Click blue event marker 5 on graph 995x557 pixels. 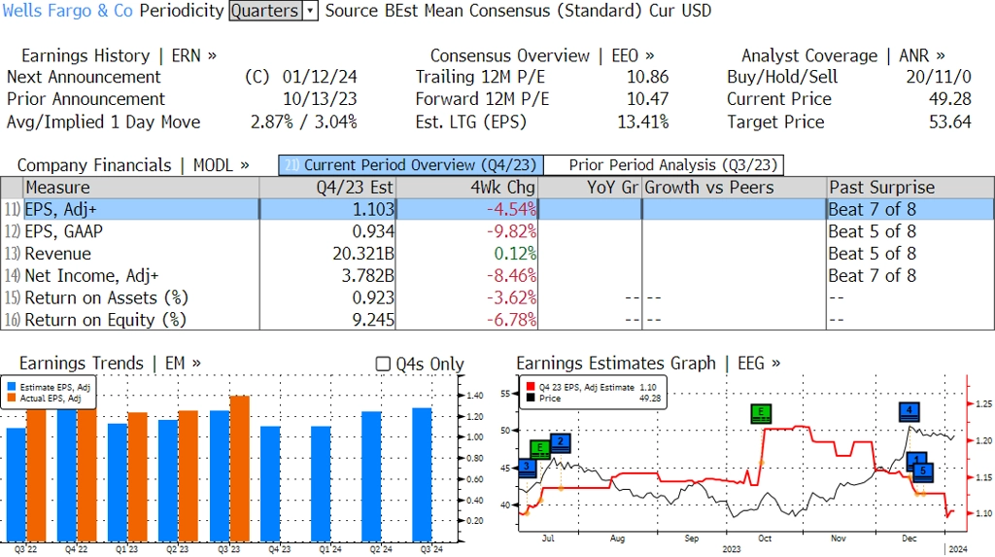(x=923, y=471)
